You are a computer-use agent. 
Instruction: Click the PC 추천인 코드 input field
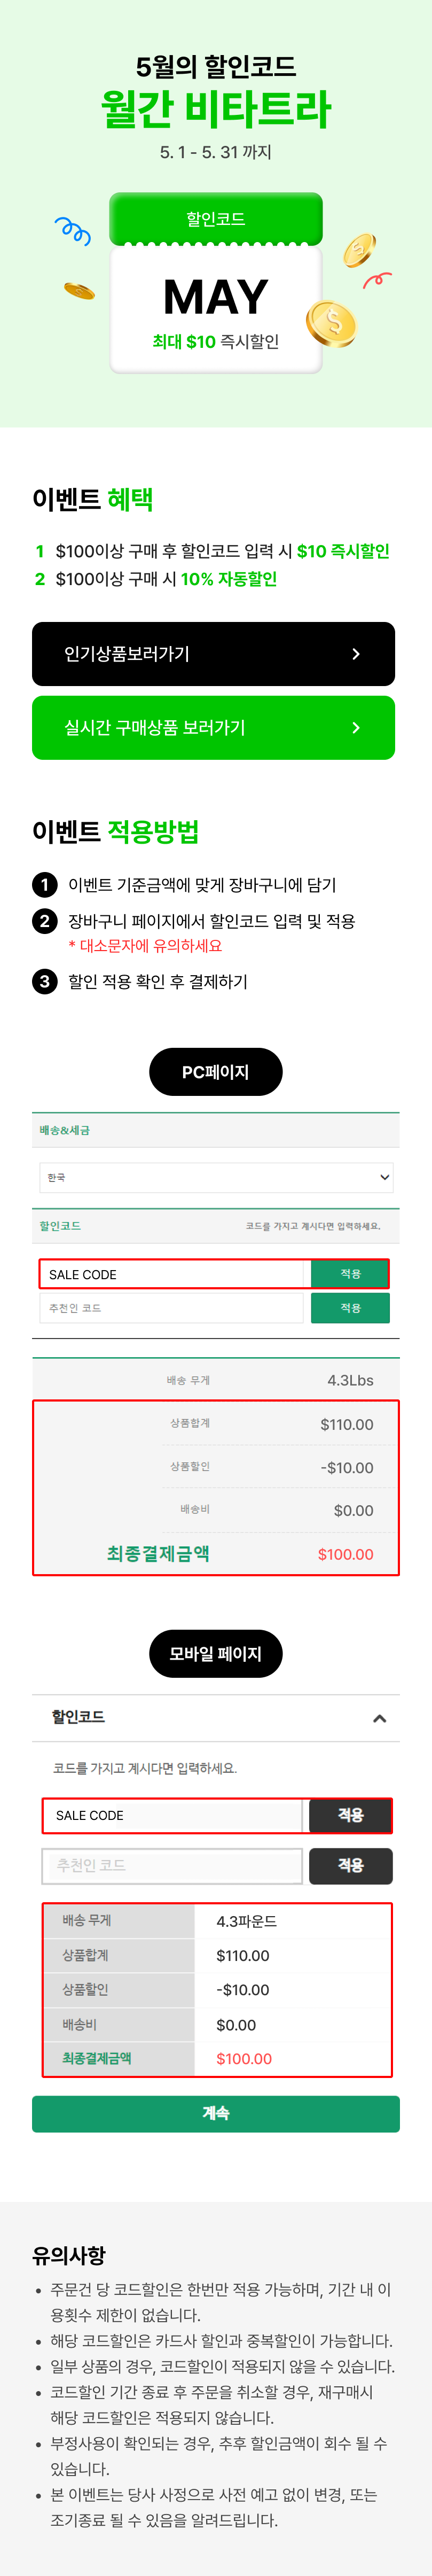click(171, 1308)
